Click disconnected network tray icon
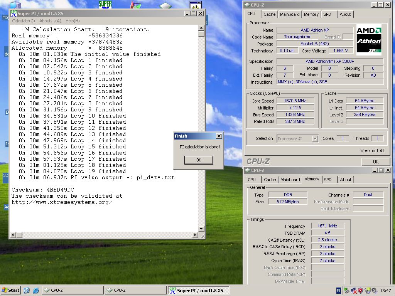Screen dimensions: 395x296 (354, 291)
